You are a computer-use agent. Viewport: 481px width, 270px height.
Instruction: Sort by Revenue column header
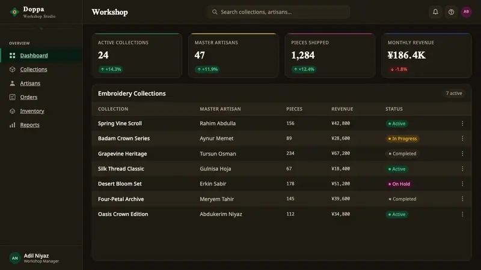point(342,109)
